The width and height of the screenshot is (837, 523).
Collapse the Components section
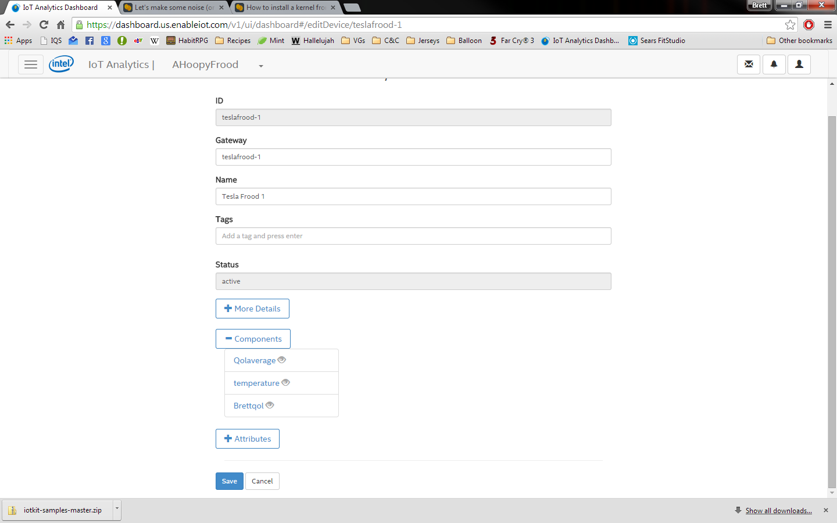[253, 339]
